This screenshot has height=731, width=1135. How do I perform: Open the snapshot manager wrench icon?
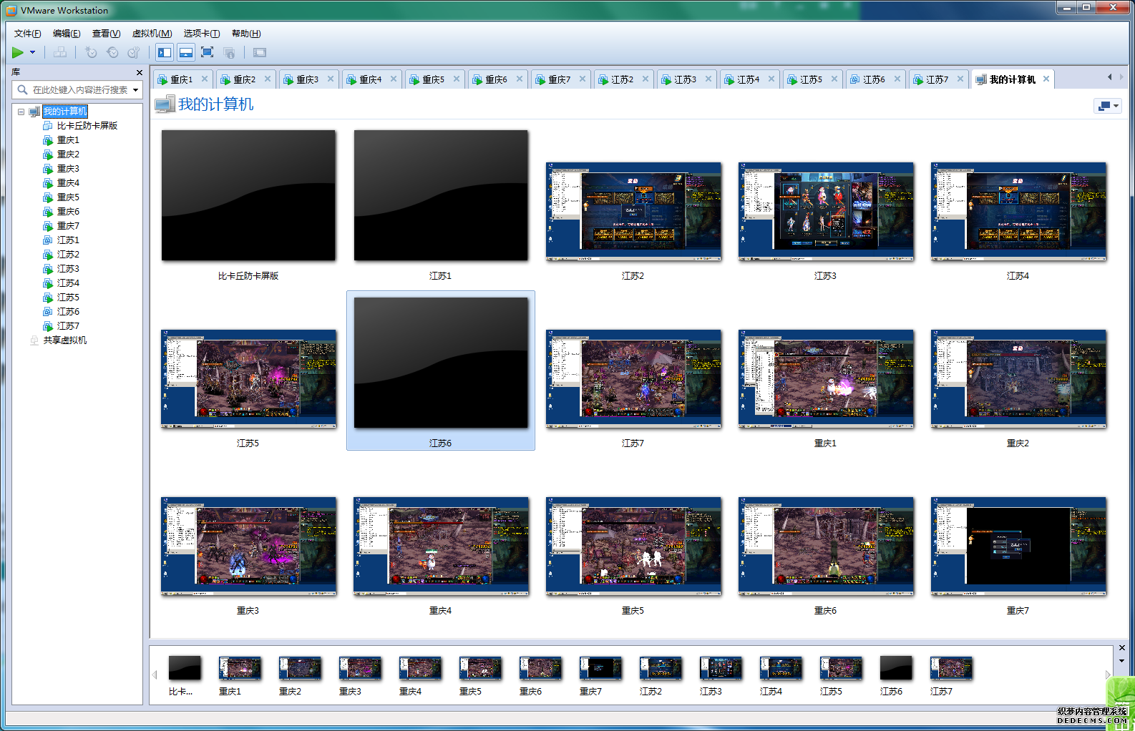(134, 52)
